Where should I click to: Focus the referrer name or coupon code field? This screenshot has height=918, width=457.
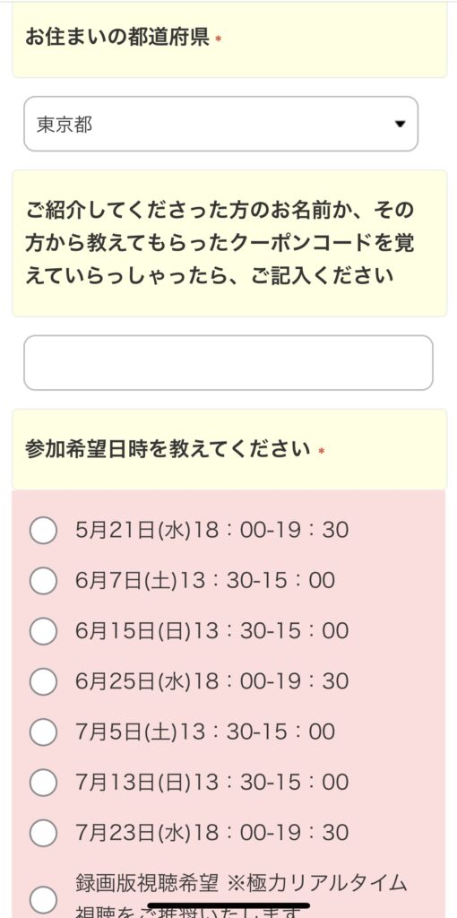click(x=228, y=362)
